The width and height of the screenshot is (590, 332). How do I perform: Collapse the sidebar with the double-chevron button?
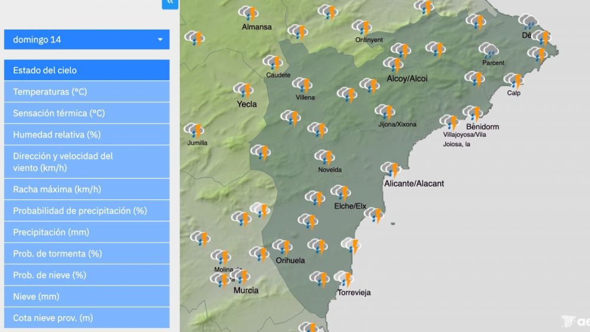coord(170,3)
